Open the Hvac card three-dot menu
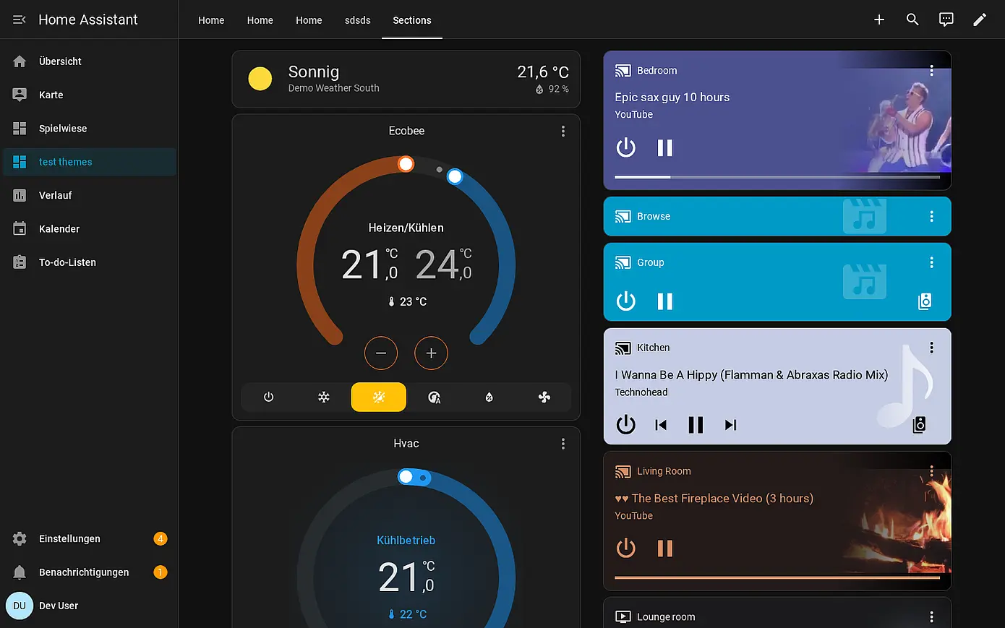Image resolution: width=1005 pixels, height=628 pixels. click(x=563, y=444)
